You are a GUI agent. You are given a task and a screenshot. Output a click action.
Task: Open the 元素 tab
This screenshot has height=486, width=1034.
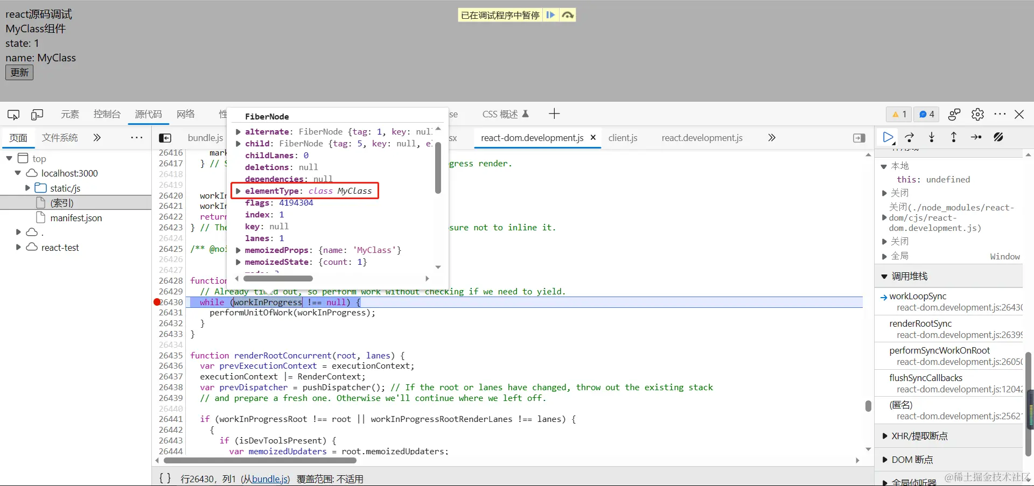pos(70,114)
